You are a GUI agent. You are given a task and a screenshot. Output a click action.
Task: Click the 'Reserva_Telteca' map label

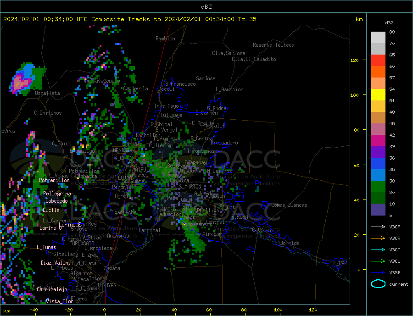273,45
